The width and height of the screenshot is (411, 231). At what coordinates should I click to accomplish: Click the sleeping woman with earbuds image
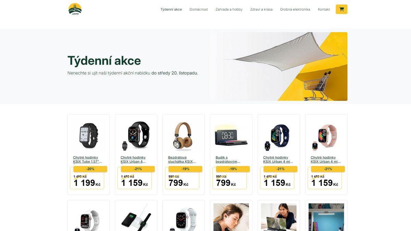231,217
